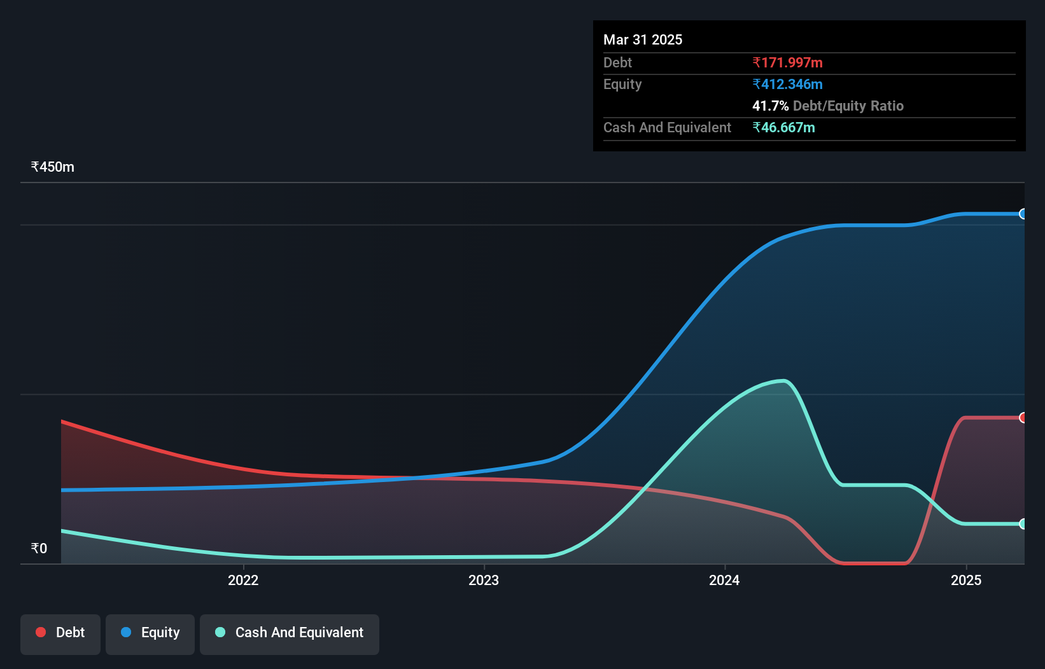Select the Cash endpoint marker on the chart
1045x669 pixels.
click(1022, 524)
